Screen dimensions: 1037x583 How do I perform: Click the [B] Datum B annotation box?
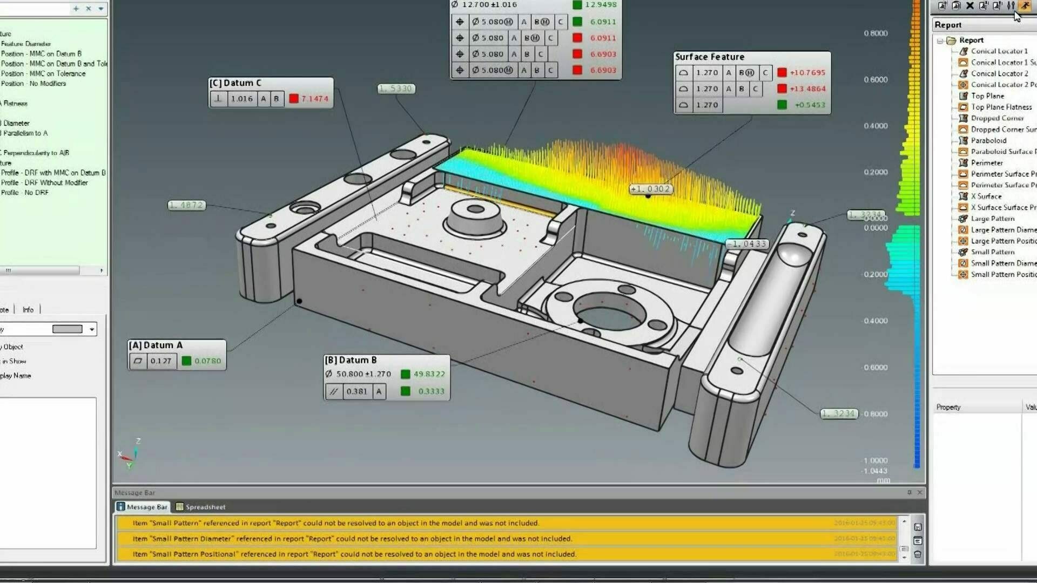[387, 377]
